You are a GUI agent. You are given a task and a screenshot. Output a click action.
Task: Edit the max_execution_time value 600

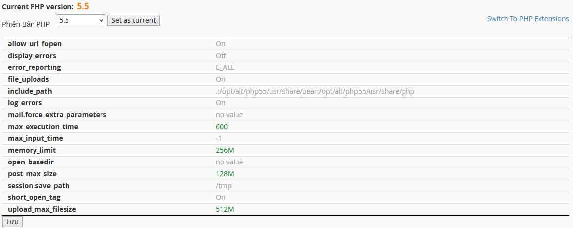222,127
